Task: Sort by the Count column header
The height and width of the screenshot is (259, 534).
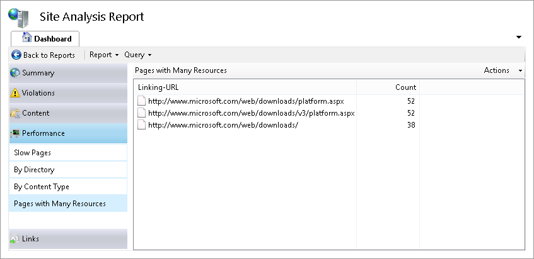Action: (x=405, y=87)
